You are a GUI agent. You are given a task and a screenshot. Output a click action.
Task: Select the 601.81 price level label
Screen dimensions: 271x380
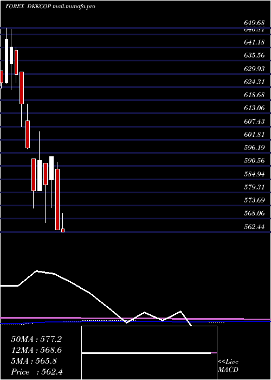point(254,135)
